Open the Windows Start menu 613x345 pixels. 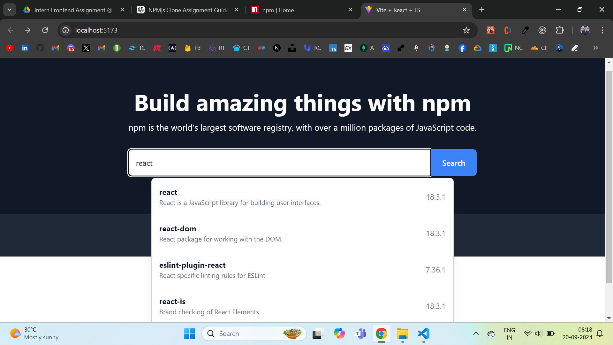tap(189, 333)
